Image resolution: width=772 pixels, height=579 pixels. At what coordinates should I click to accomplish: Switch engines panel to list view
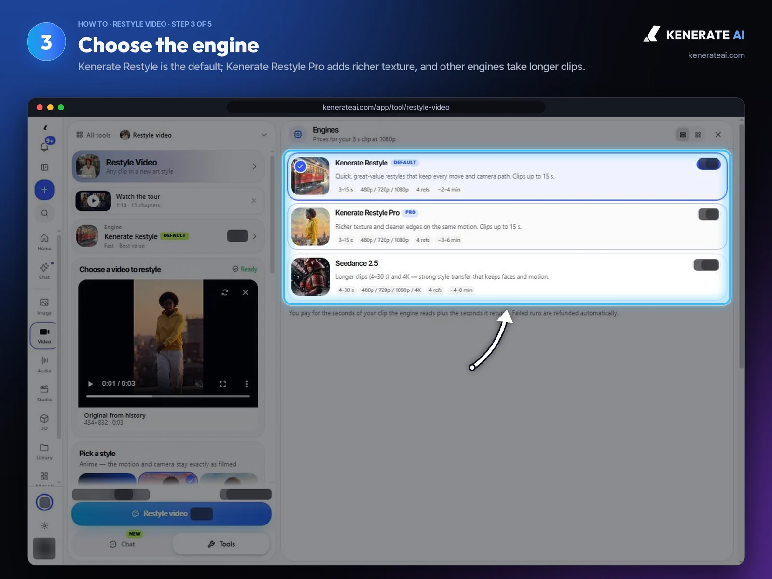[x=683, y=135]
